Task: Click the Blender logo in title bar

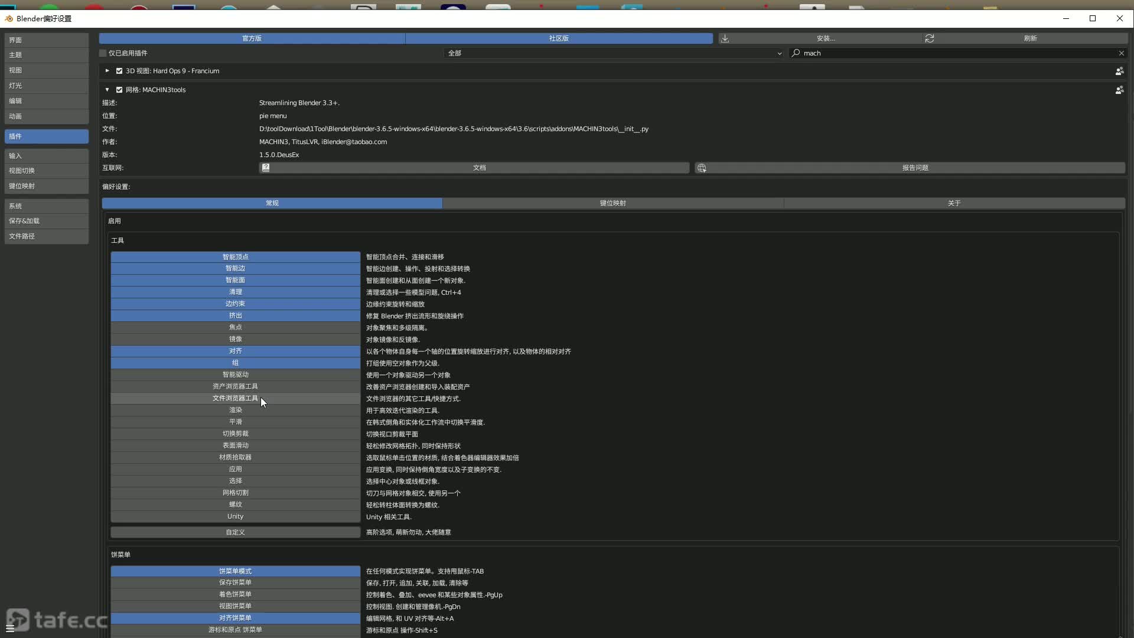Action: click(9, 18)
